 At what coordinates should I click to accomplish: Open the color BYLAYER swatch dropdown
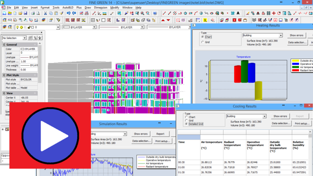tap(79, 27)
